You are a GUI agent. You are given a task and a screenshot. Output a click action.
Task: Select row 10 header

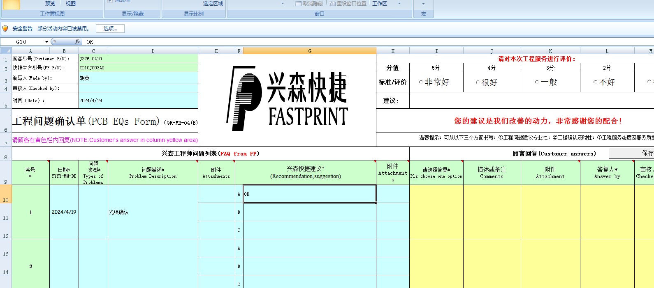coord(6,194)
